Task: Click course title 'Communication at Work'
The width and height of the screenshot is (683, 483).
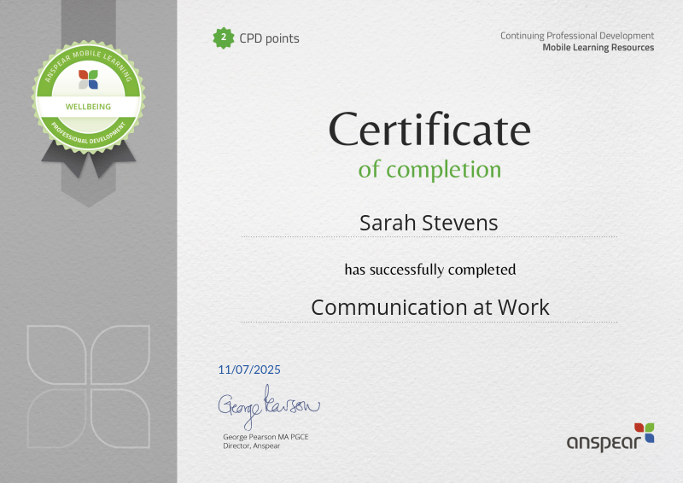Action: point(430,307)
